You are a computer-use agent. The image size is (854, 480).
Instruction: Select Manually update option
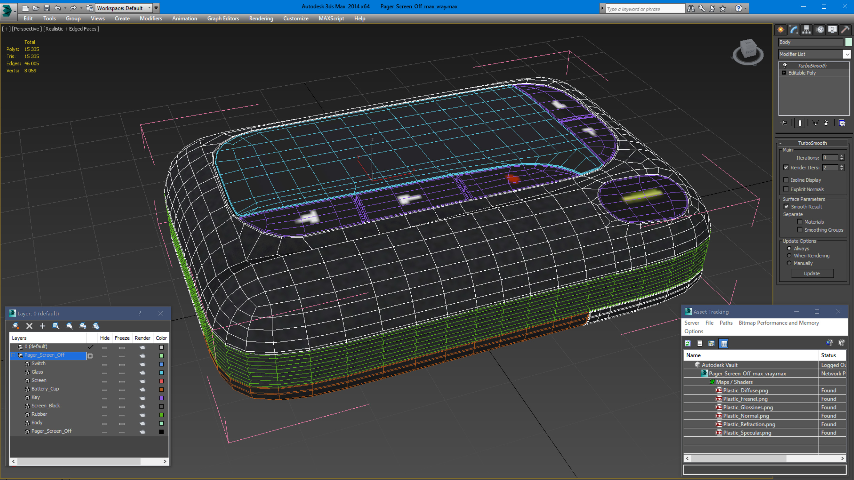789,263
